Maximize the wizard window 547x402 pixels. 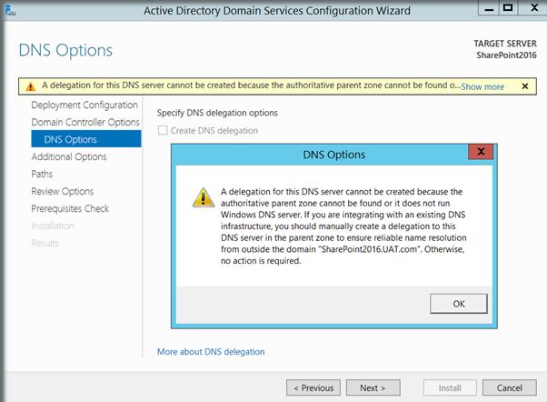pos(508,9)
